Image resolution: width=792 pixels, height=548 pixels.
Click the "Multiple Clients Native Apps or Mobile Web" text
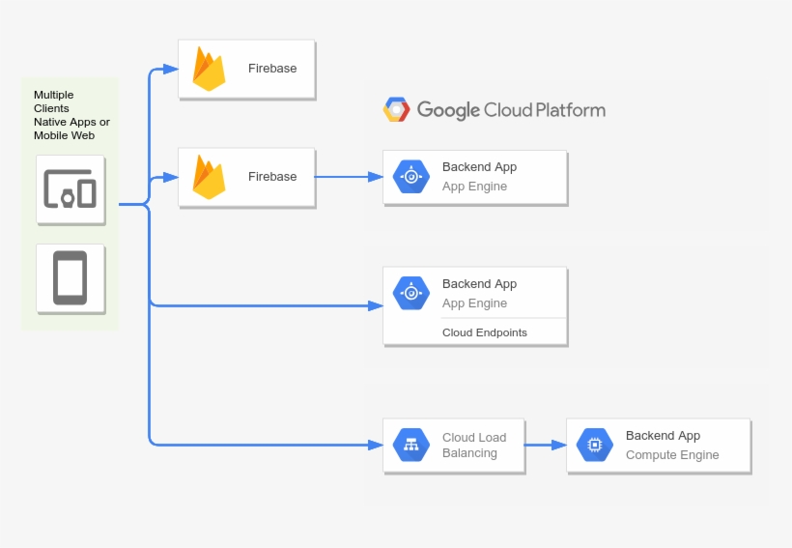click(x=71, y=115)
